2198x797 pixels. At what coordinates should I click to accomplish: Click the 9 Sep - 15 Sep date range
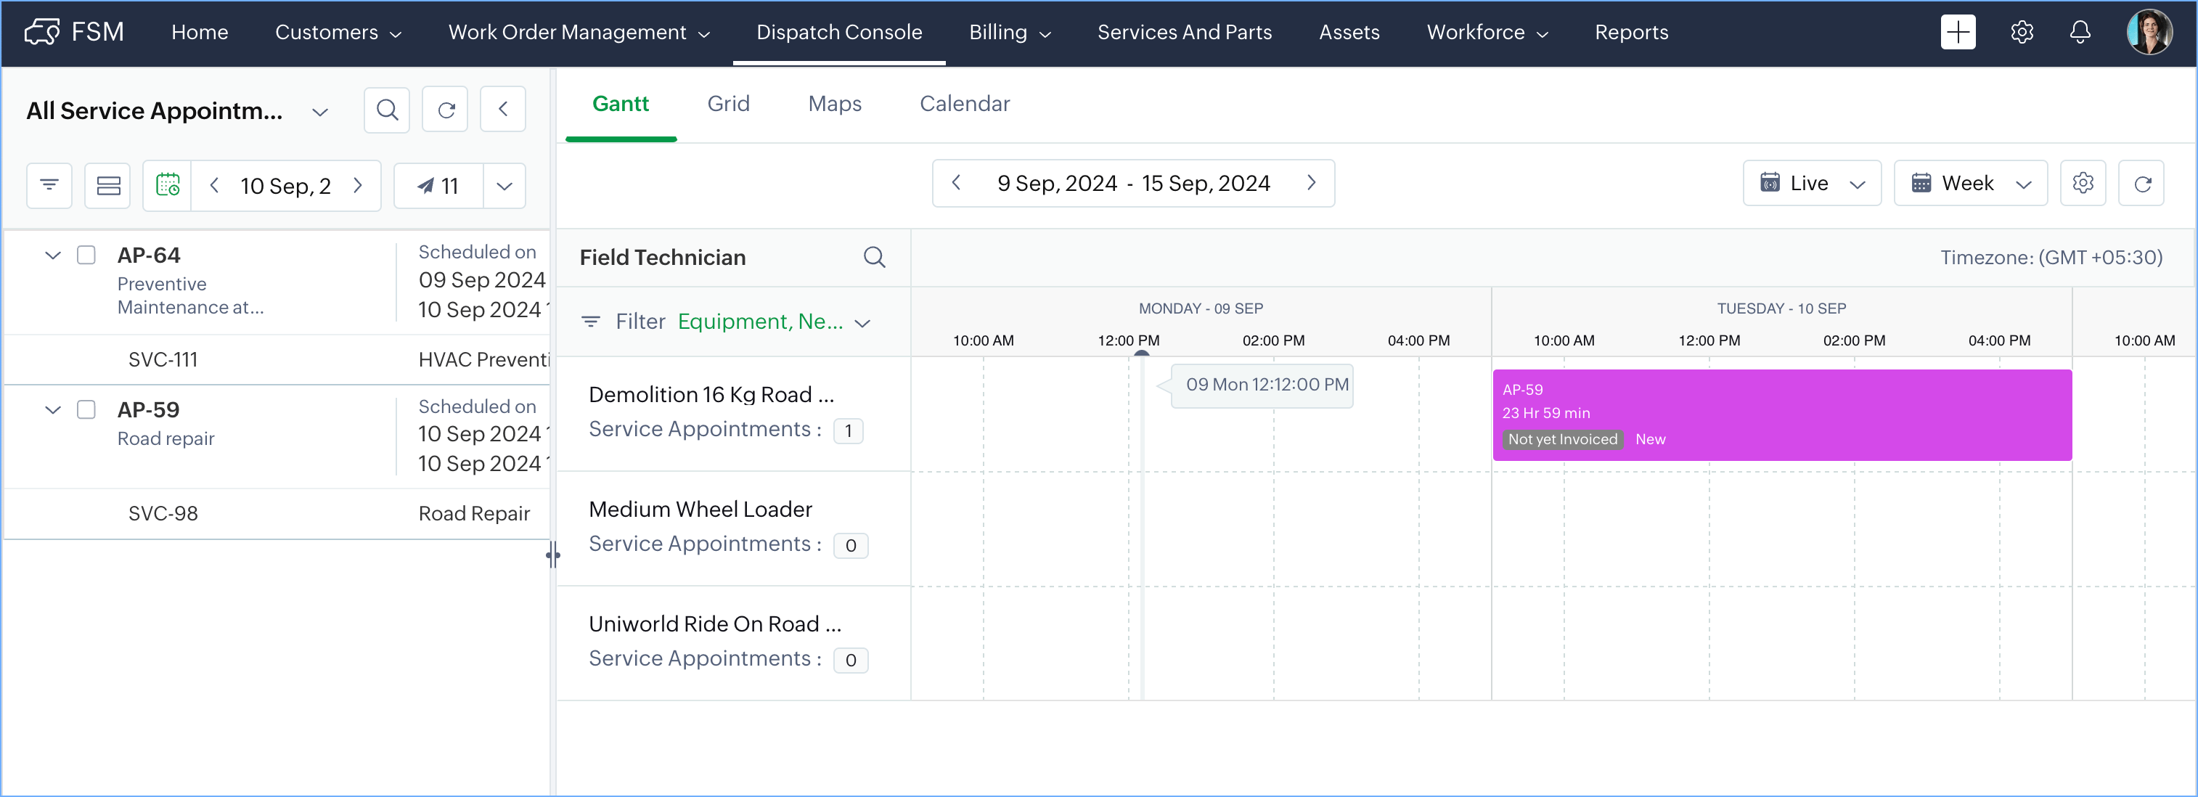coord(1133,183)
